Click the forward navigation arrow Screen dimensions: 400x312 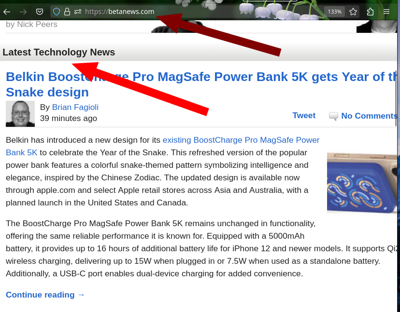pos(23,12)
